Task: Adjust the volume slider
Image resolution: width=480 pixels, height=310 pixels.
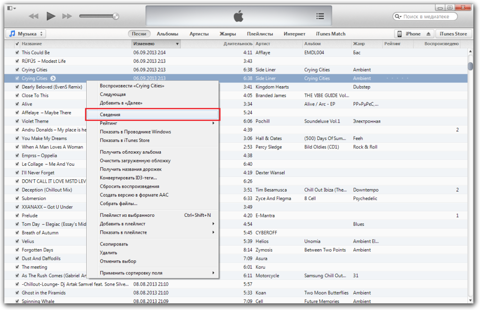Action: point(98,16)
